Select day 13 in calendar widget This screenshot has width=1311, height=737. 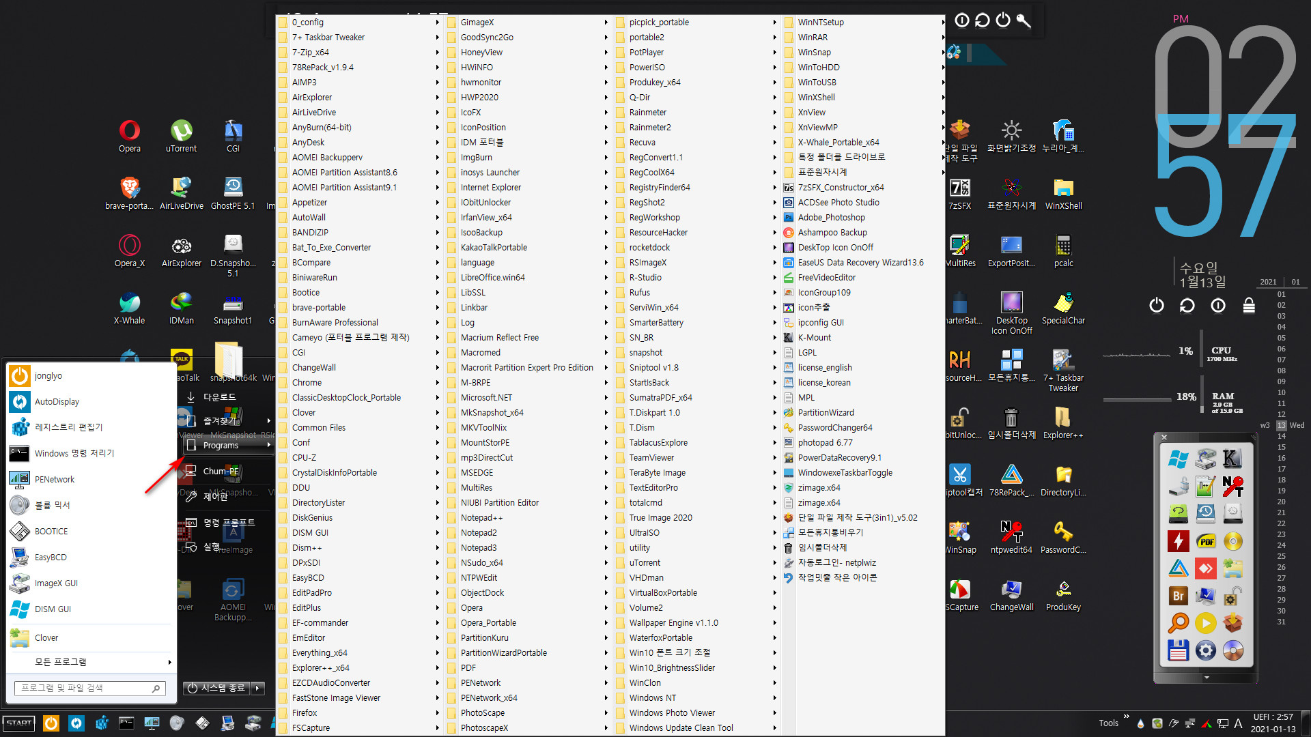1281,425
